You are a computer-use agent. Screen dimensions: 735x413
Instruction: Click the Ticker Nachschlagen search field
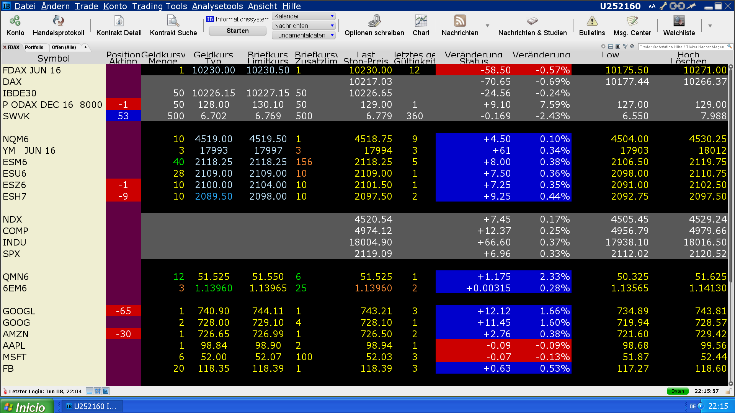coord(682,47)
